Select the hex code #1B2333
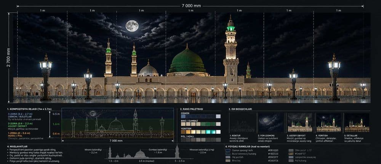The height and width of the screenshot is (164, 381). pyautogui.click(x=273, y=154)
